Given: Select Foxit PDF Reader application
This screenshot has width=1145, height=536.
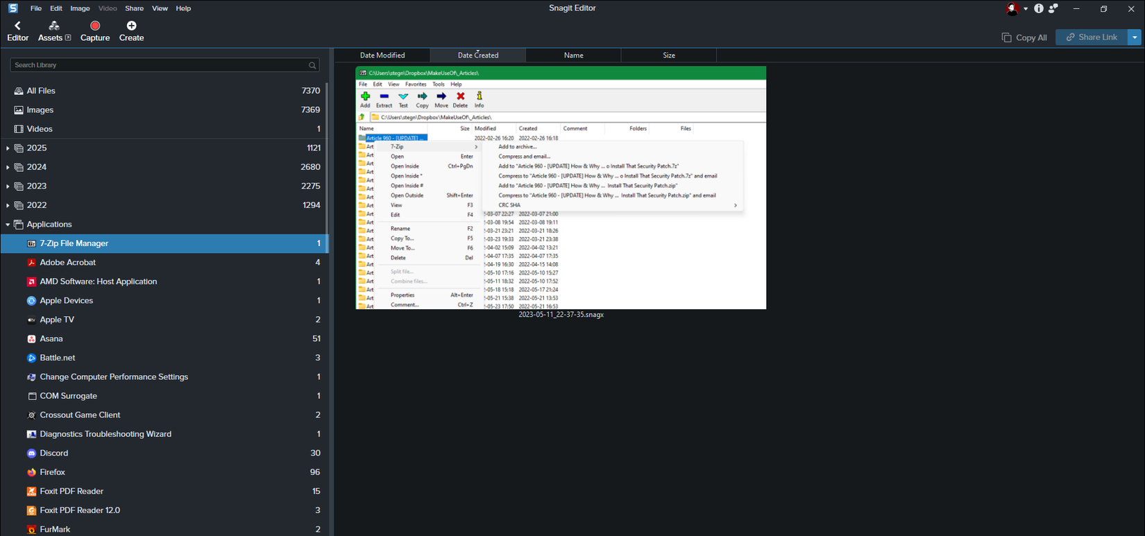Looking at the screenshot, I should pyautogui.click(x=164, y=491).
